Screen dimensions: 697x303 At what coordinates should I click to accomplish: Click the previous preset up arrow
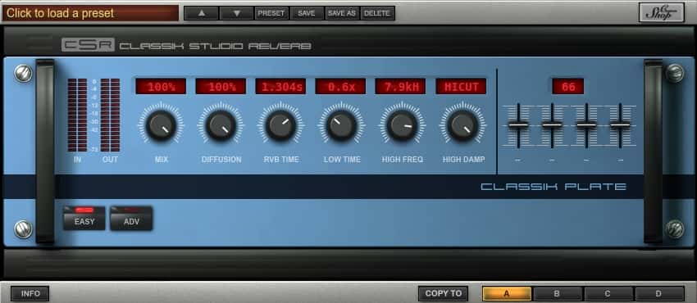coord(202,13)
